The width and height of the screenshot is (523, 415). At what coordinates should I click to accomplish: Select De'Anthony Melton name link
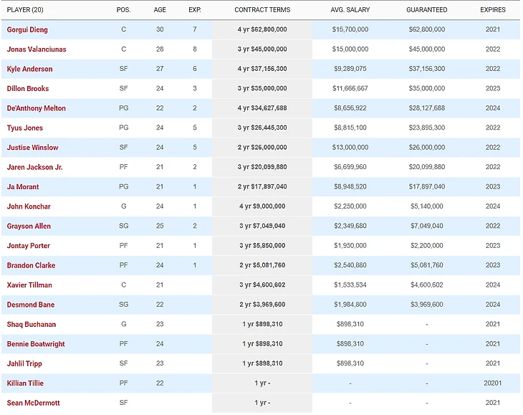tap(37, 108)
